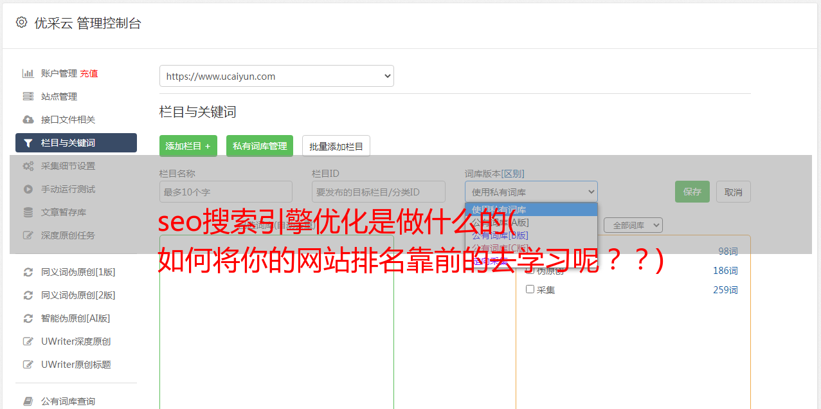Open 文章暂存库 in the sidebar
The height and width of the screenshot is (409, 821).
click(x=64, y=212)
